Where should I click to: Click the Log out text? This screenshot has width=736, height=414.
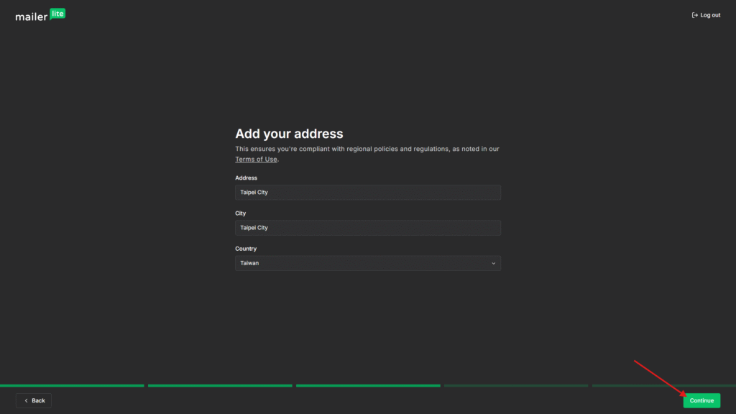710,15
